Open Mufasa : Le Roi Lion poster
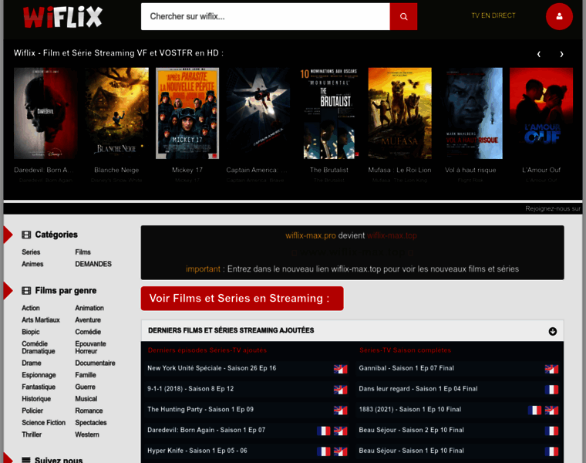 tap(400, 113)
